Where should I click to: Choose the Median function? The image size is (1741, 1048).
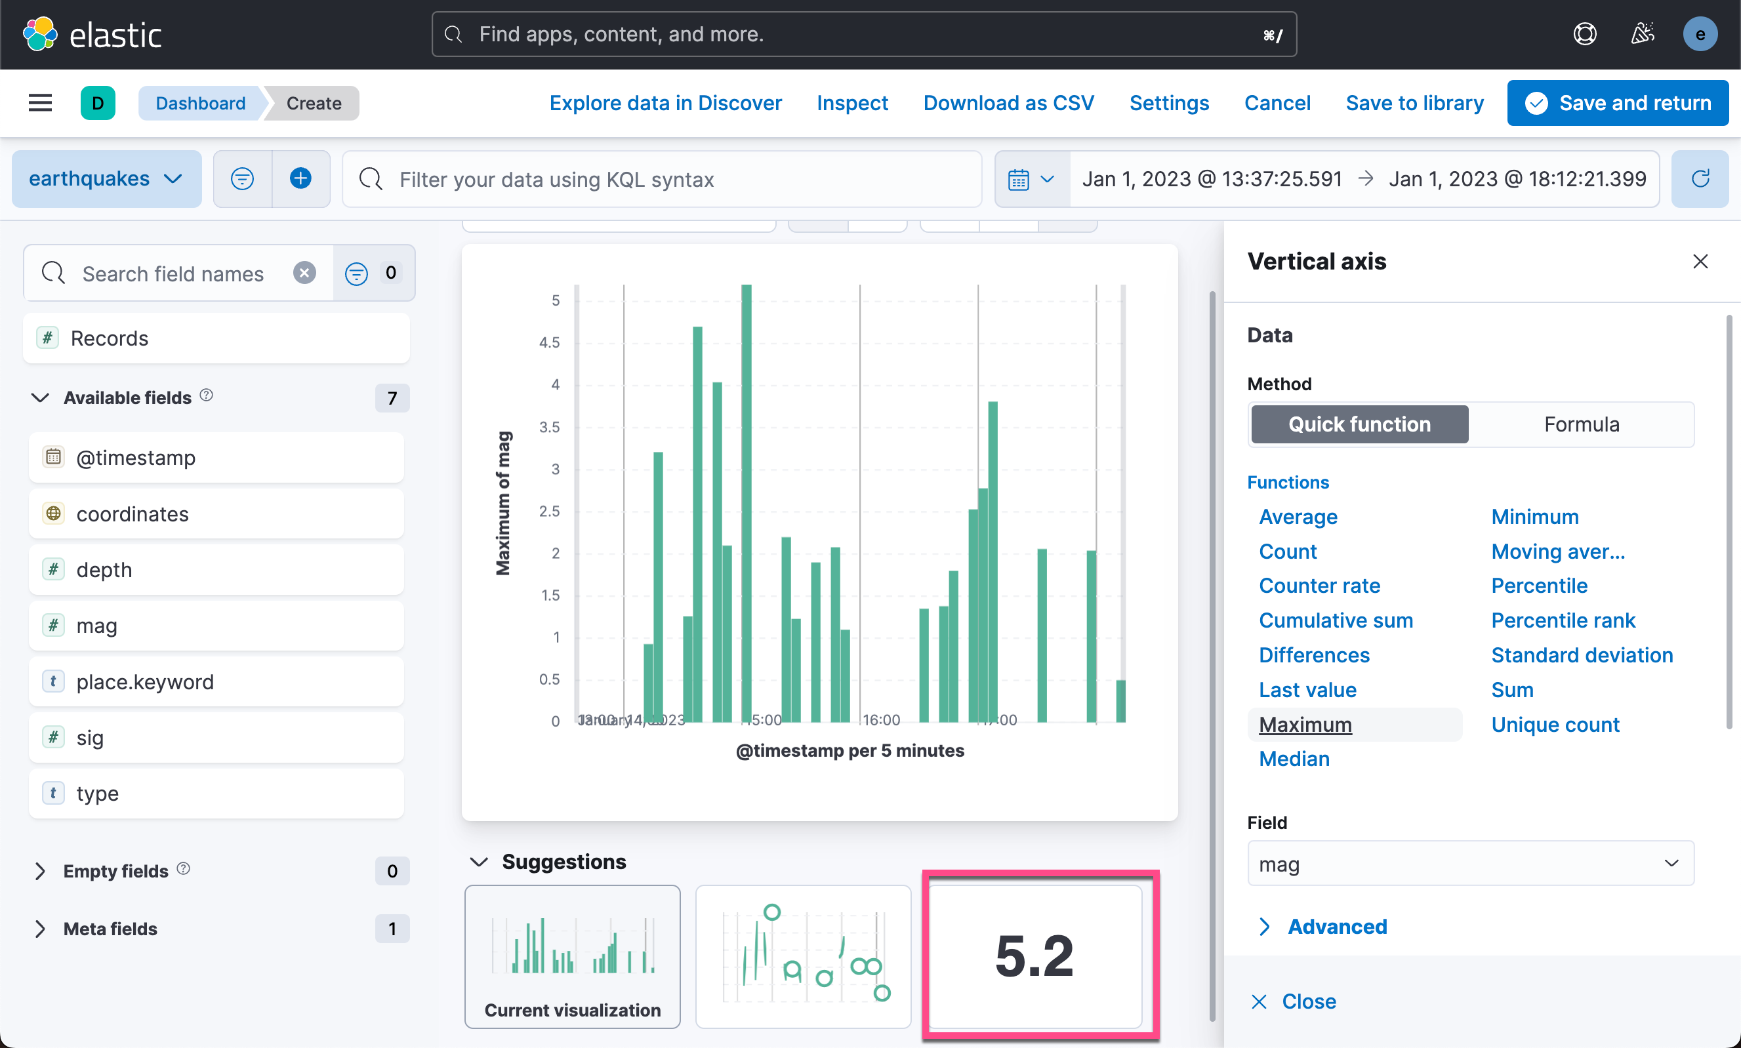click(x=1294, y=759)
